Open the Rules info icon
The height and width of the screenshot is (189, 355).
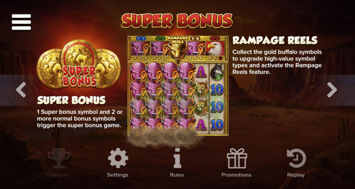[x=177, y=158]
